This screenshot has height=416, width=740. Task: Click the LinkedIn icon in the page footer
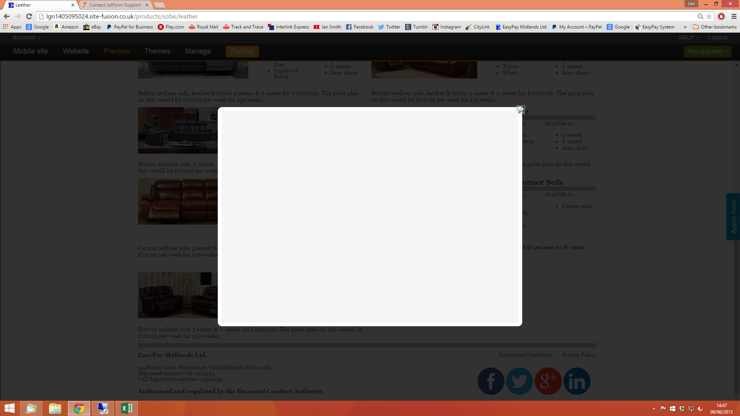[577, 381]
